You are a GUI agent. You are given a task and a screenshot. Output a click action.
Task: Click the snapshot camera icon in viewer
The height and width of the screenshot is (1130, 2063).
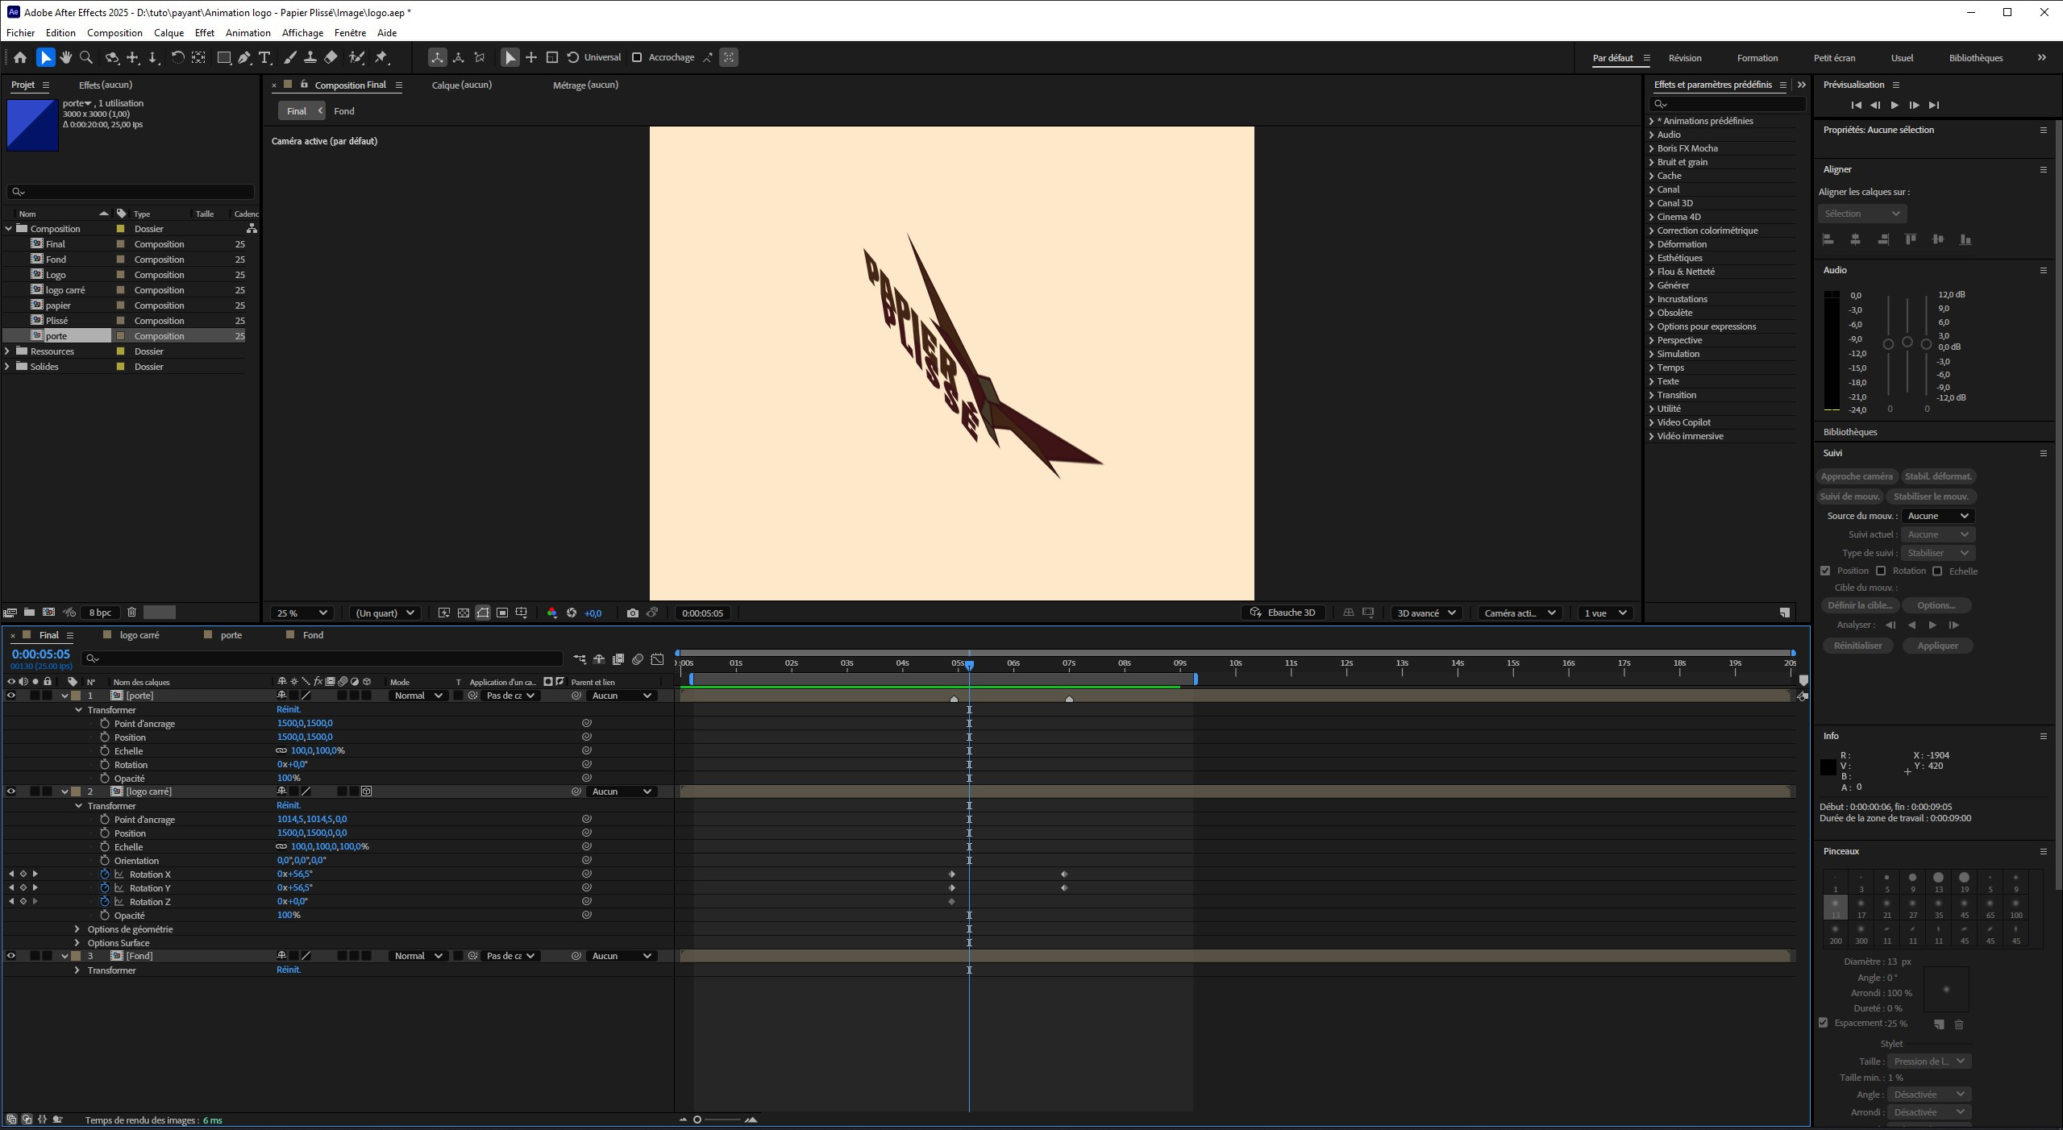pyautogui.click(x=632, y=613)
